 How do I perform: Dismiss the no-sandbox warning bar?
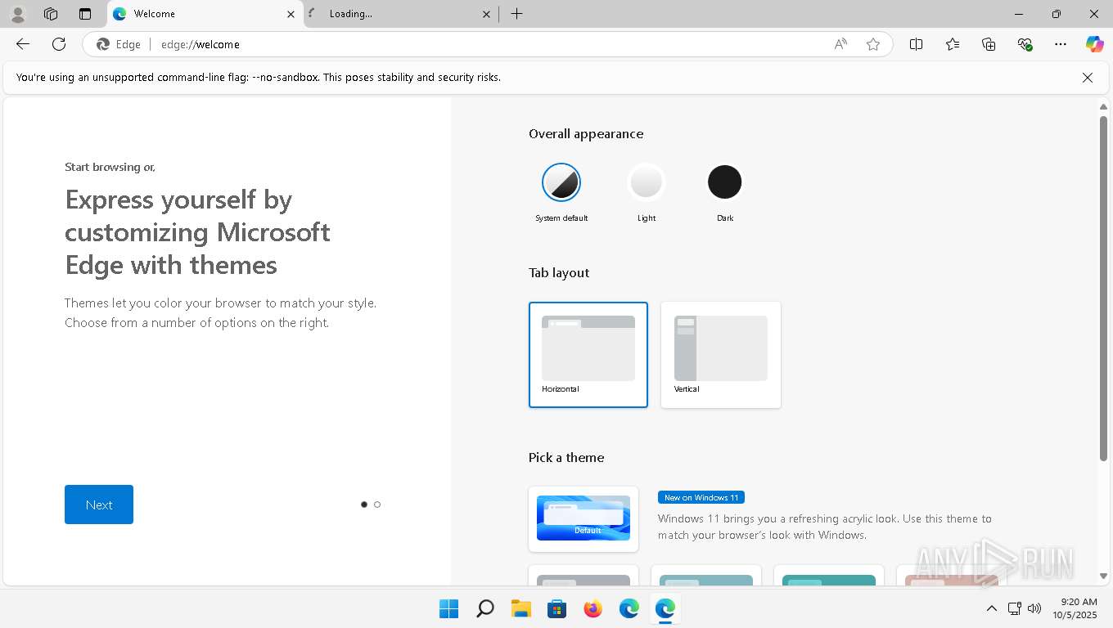click(x=1087, y=78)
